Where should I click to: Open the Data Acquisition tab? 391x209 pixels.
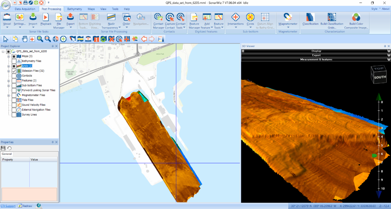pyautogui.click(x=25, y=9)
